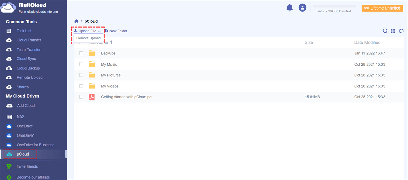Open the pCloud breadcrumb
408x180 pixels.
[91, 21]
